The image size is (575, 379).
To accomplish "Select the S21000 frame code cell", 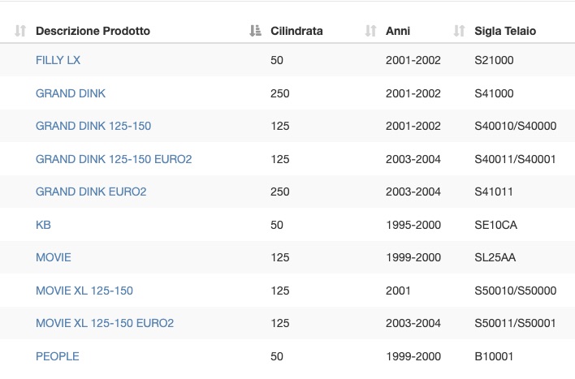I will coord(494,60).
